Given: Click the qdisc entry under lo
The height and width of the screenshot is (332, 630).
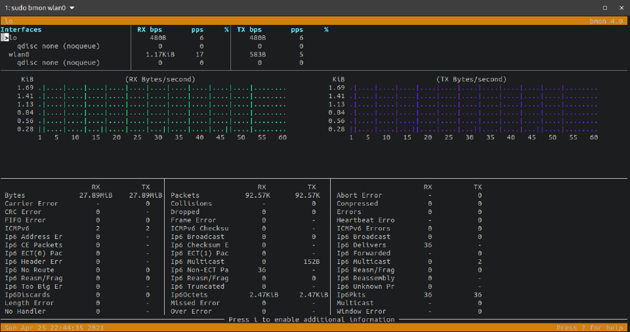Looking at the screenshot, I should click(x=58, y=46).
